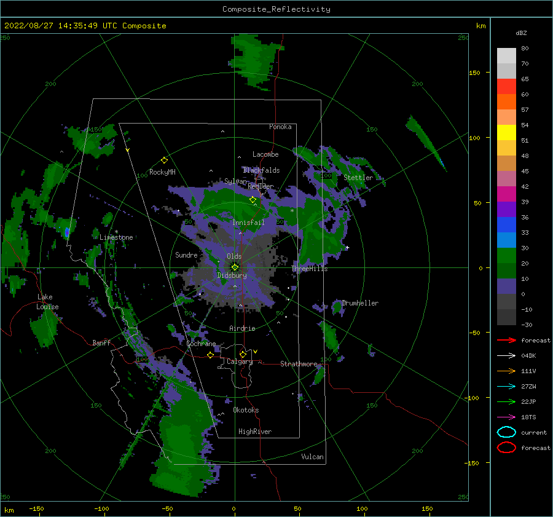553x517 pixels.
Task: Click the Drumheller label
Action: click(360, 303)
